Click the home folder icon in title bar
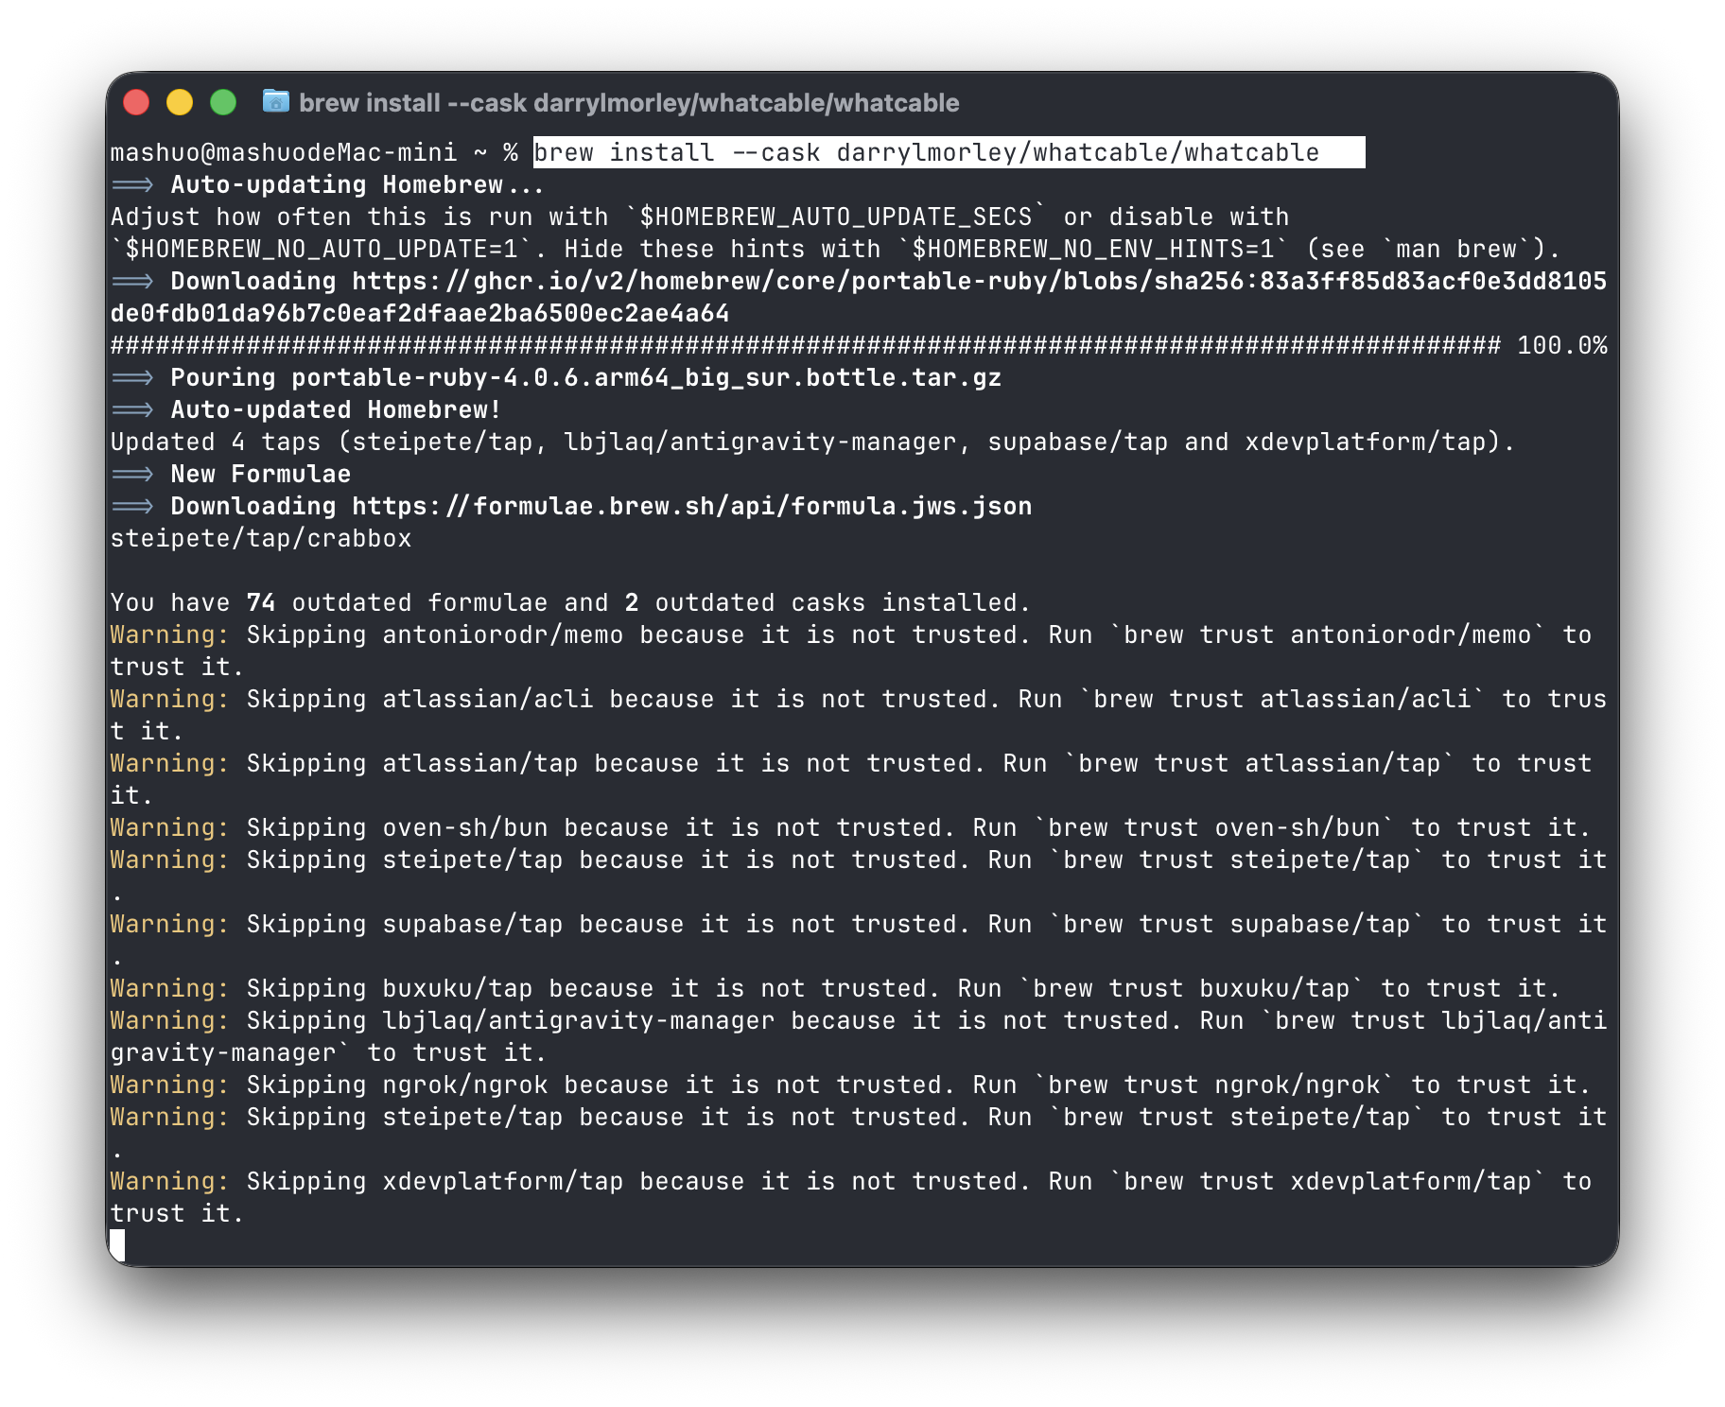The image size is (1725, 1407). pos(276,101)
